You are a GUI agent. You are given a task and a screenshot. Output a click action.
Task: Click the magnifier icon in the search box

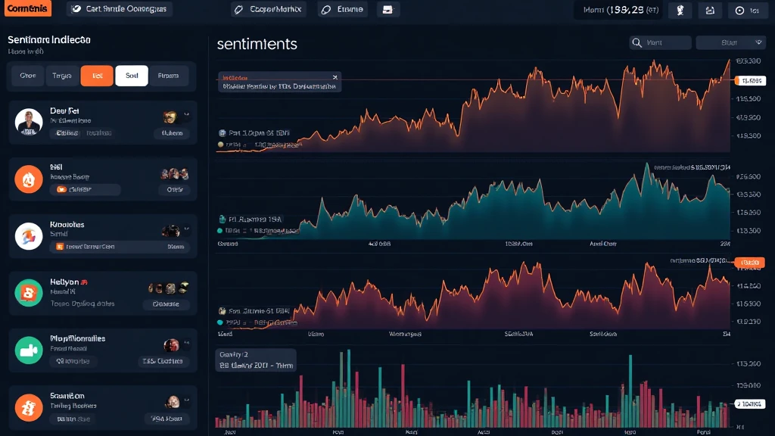point(637,43)
